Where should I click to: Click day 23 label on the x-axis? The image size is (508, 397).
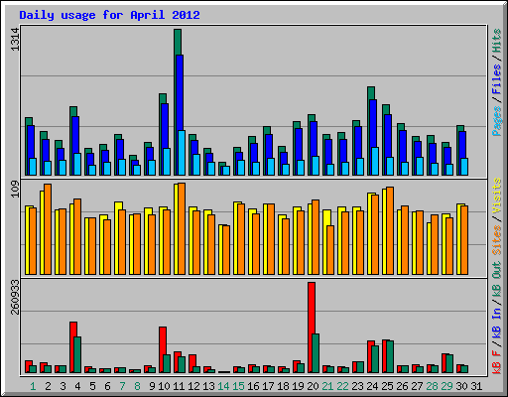click(357, 386)
